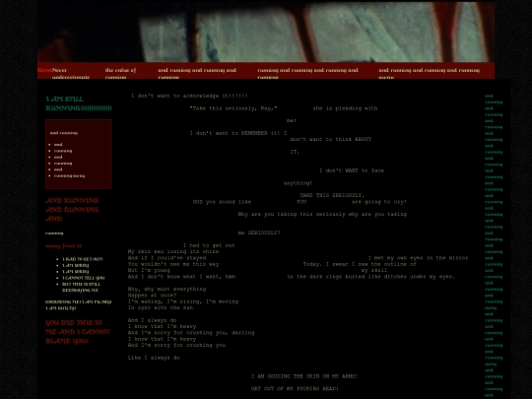Open the Home link in the navigation bar
The image size is (532, 399).
coord(44,70)
